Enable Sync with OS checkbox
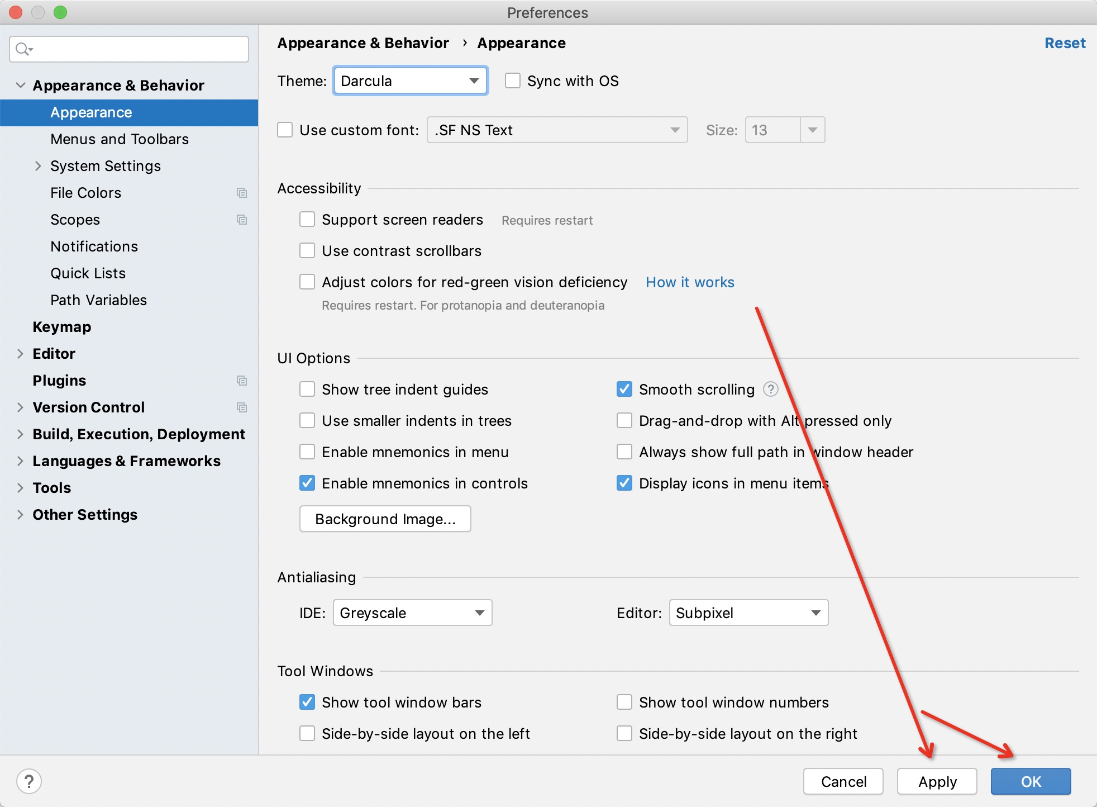The width and height of the screenshot is (1097, 807). [x=513, y=81]
